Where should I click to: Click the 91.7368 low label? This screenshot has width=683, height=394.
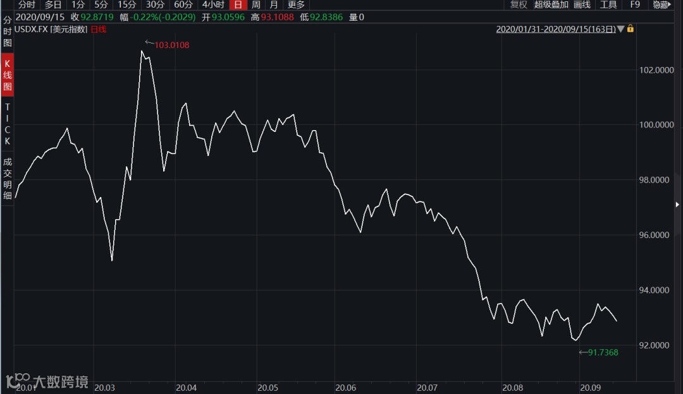603,352
